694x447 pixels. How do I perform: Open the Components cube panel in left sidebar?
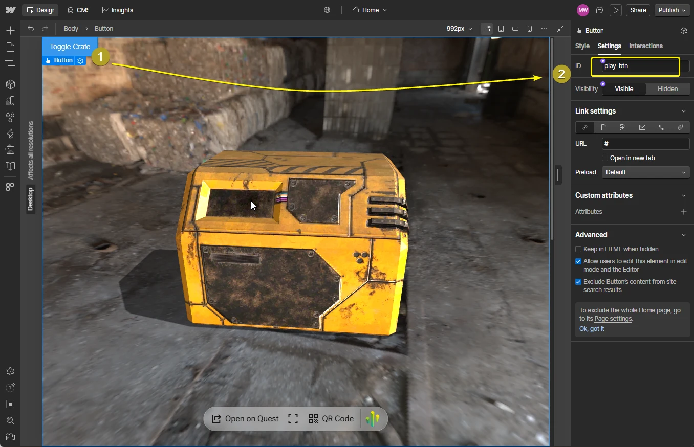coord(10,84)
